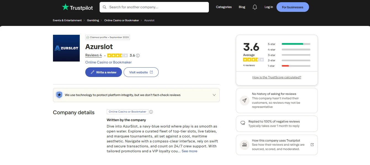Click Write a review button
Viewport: 370px width, 165px height.
coord(103,72)
